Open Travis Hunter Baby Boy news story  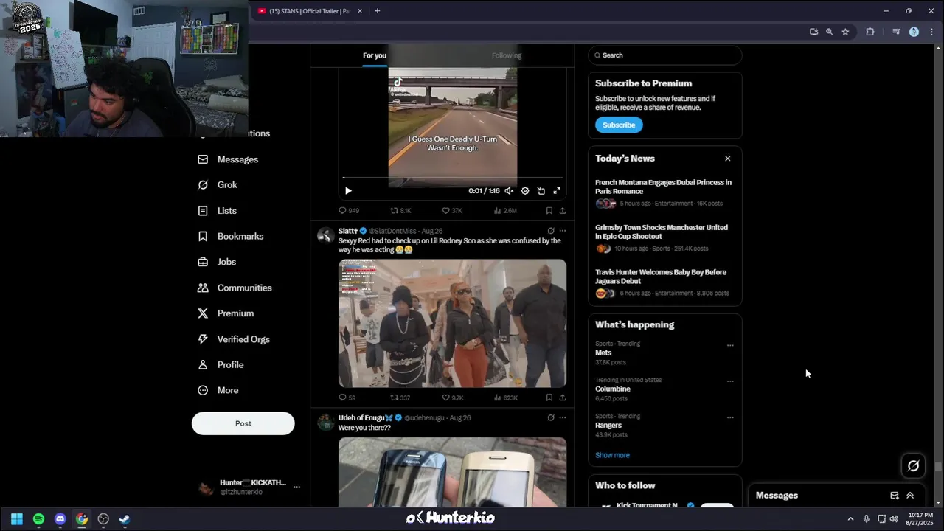664,282
